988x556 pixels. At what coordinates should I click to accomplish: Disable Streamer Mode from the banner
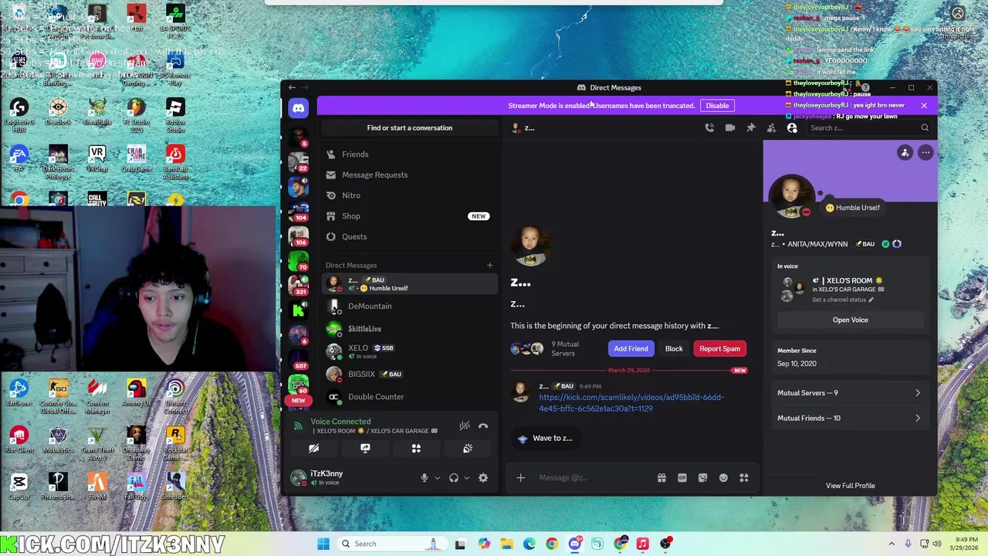(717, 106)
